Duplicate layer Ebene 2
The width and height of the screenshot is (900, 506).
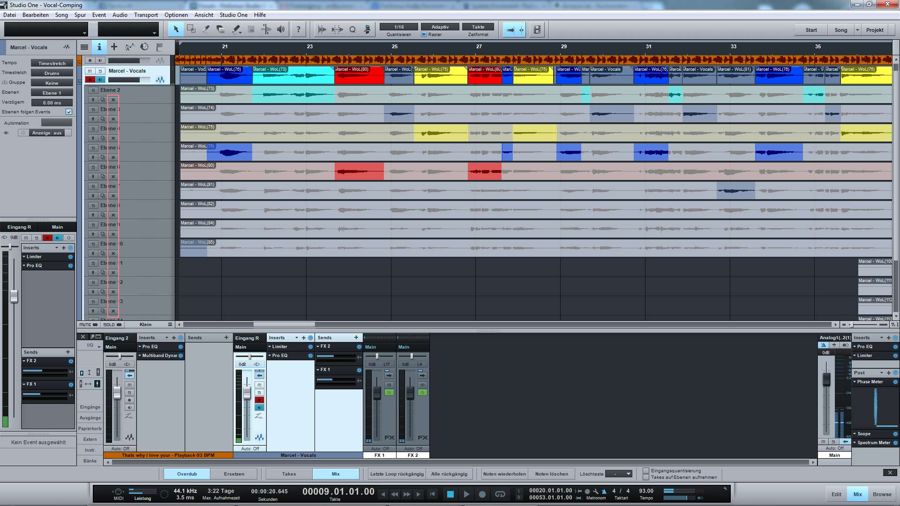click(103, 100)
